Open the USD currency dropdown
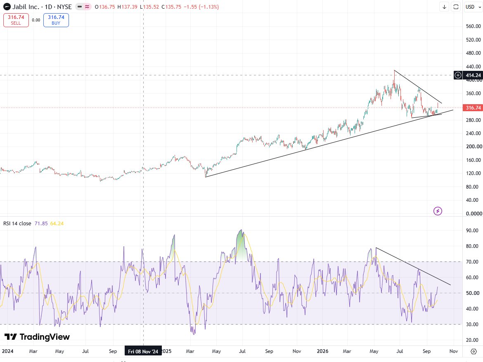The width and height of the screenshot is (483, 362). coord(473,7)
